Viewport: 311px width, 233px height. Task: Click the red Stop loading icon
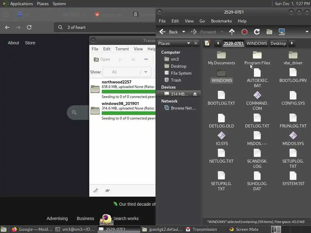[x=244, y=32]
